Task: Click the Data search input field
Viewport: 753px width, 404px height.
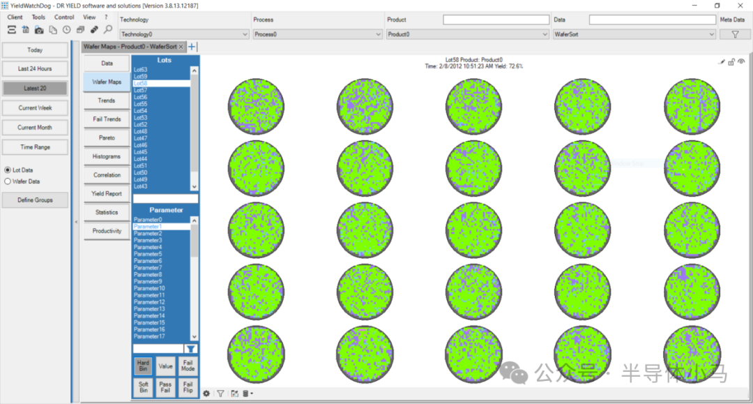Action: [x=652, y=20]
